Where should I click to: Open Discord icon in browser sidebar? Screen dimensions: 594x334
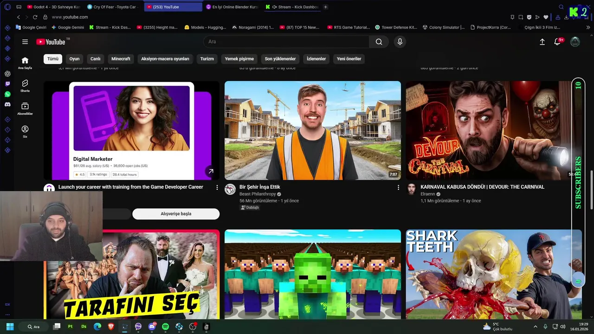pyautogui.click(x=7, y=105)
